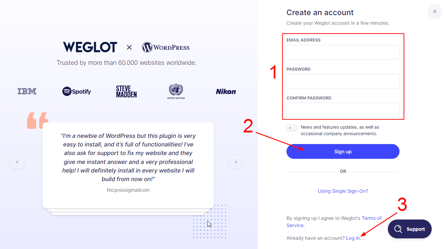This screenshot has width=444, height=249.
Task: Click the Weglot logo
Action: pos(90,47)
